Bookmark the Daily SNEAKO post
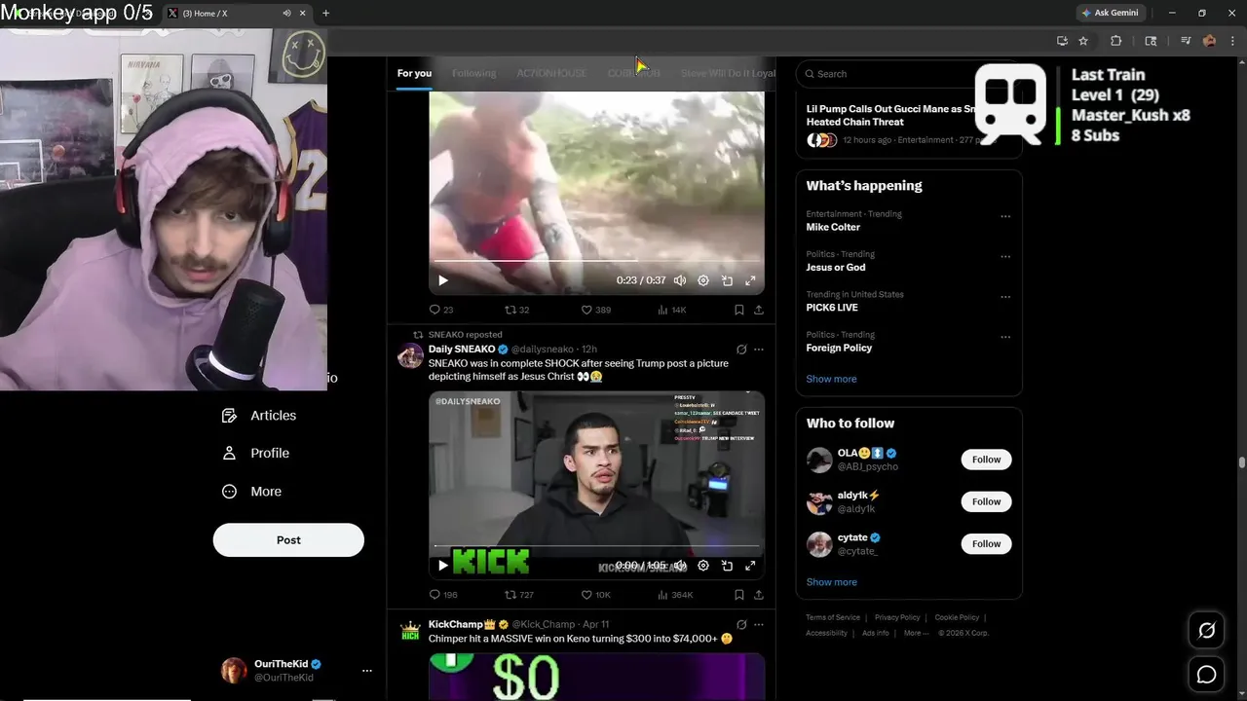 pos(738,595)
